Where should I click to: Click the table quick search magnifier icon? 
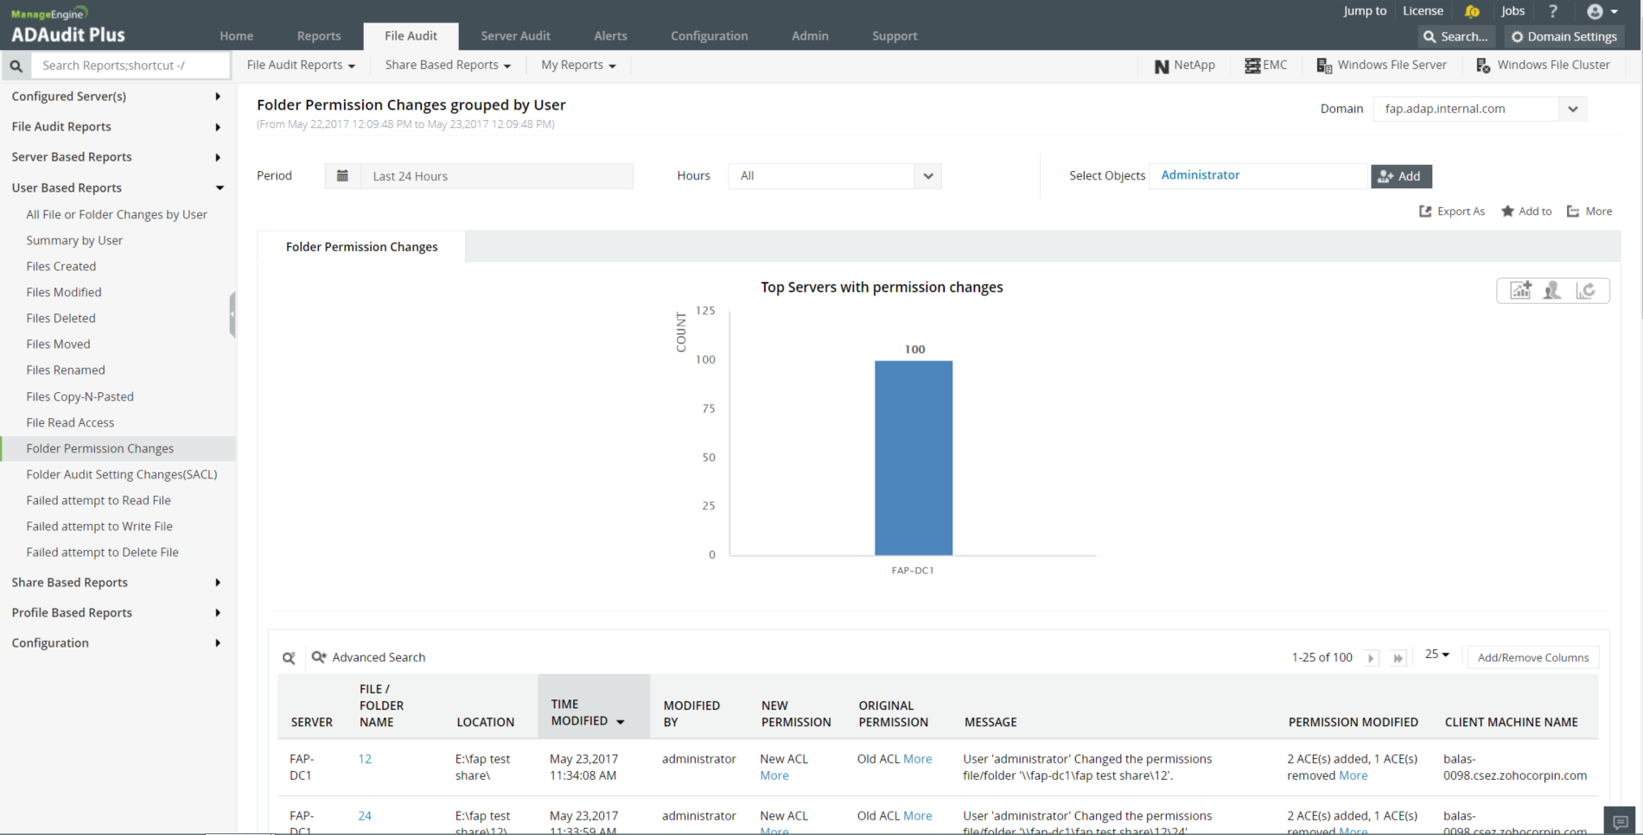(289, 658)
